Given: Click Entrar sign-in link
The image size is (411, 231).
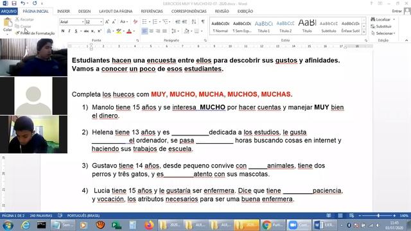Looking at the screenshot, I should [397, 11].
